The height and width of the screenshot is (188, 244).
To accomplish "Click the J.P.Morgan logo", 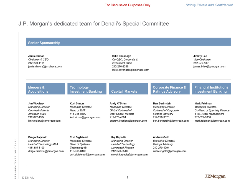I will [x=215, y=177].
